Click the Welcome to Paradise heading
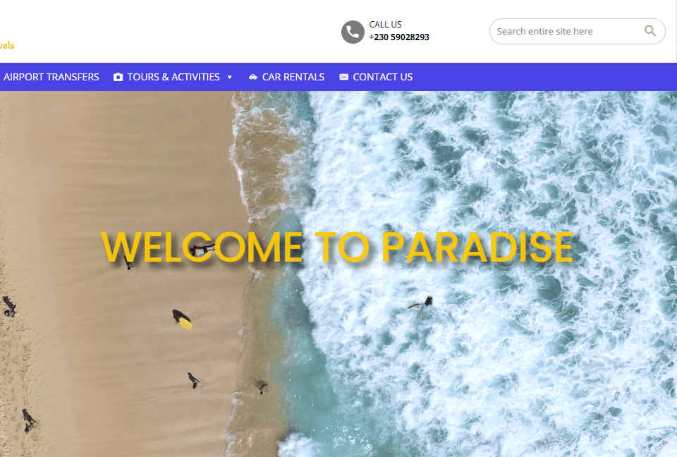The image size is (677, 457). tap(337, 247)
